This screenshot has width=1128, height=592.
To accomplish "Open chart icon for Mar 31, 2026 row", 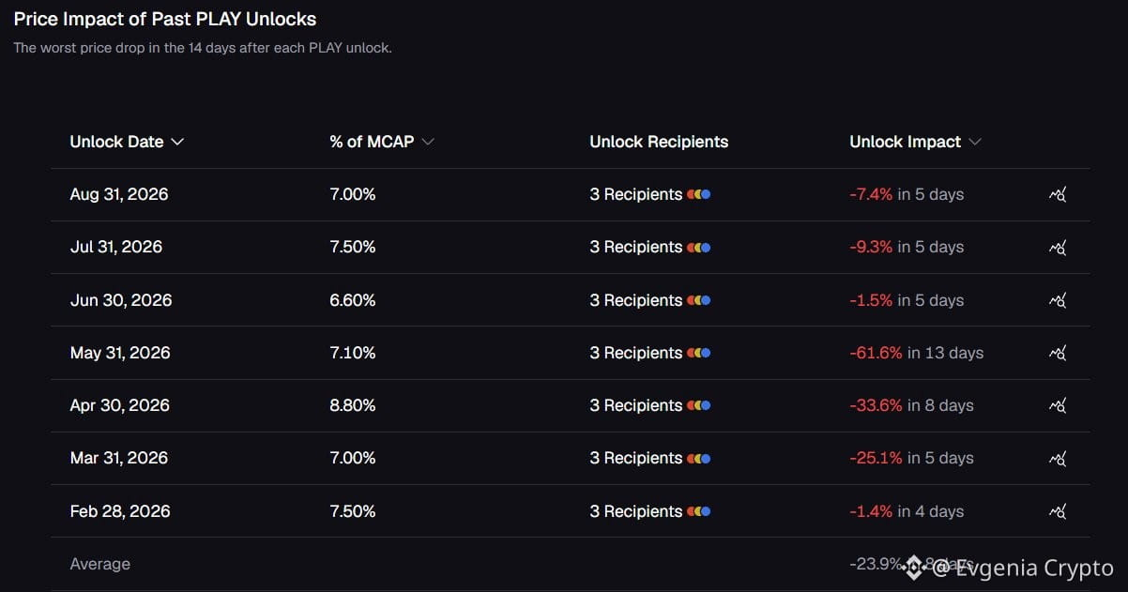I will point(1058,459).
